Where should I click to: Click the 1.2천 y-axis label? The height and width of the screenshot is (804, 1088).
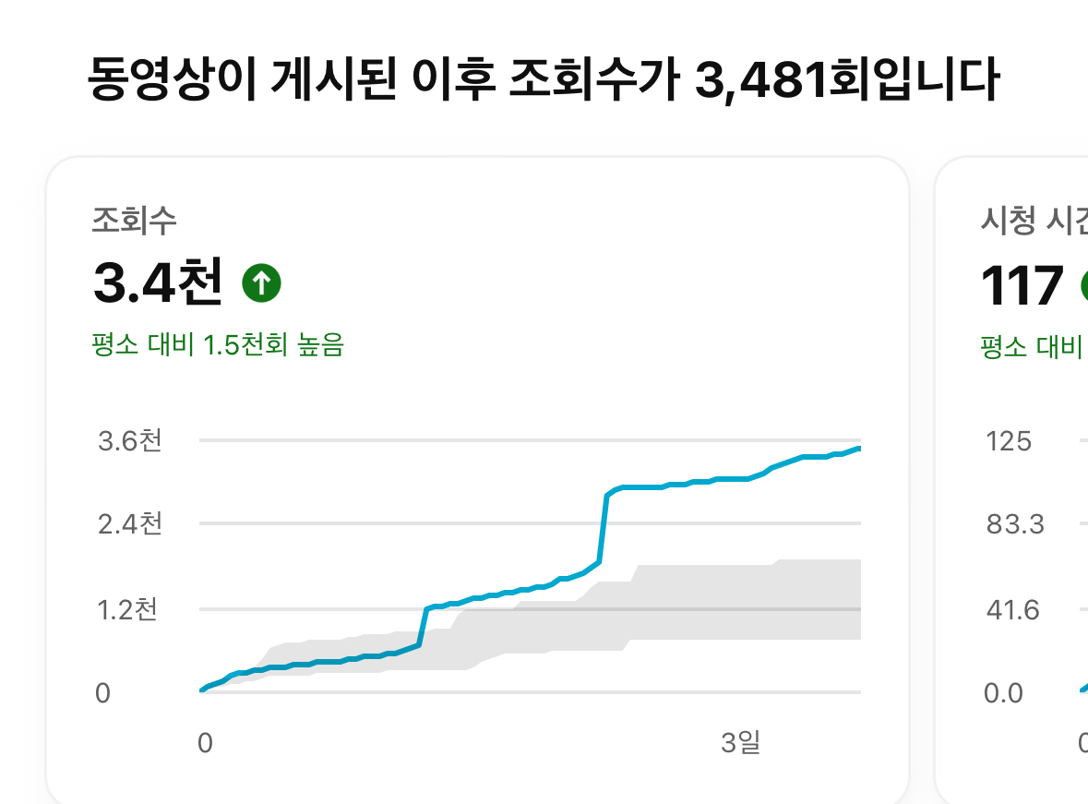coord(127,609)
